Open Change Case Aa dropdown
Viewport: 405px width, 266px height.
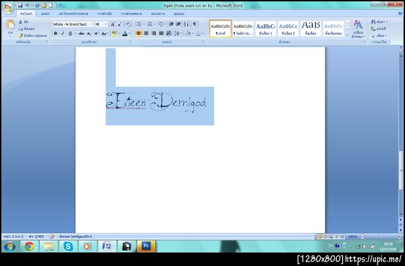click(x=105, y=34)
